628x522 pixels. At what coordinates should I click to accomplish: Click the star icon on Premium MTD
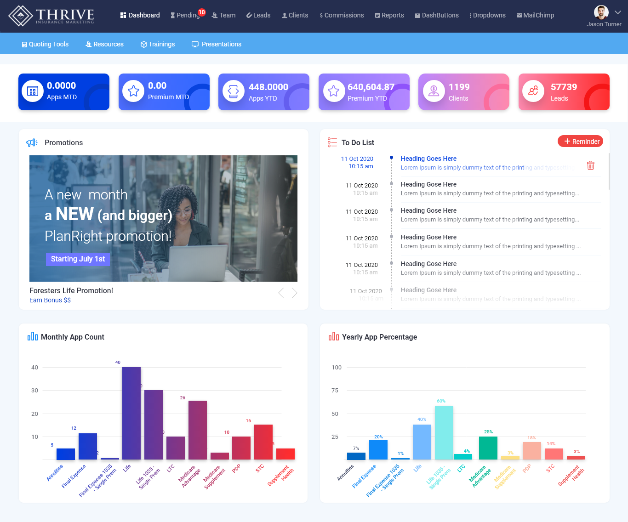(133, 91)
